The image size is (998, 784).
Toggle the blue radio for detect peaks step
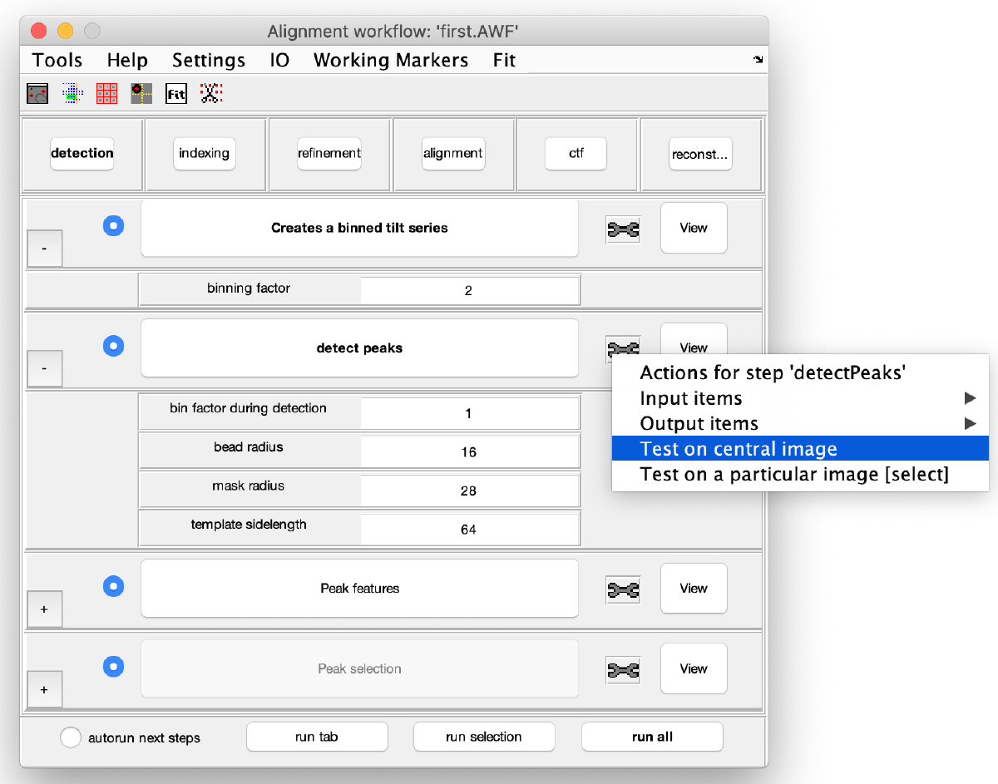click(x=113, y=345)
